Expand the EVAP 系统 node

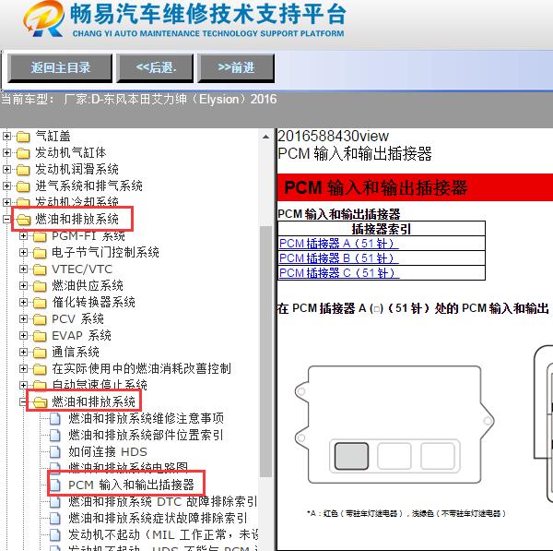[x=23, y=335]
